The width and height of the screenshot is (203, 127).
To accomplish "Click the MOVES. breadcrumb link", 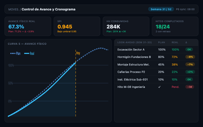I will tap(13, 9).
